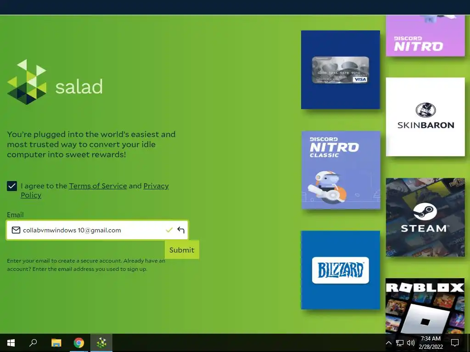Open File Explorer from taskbar

(x=56, y=343)
